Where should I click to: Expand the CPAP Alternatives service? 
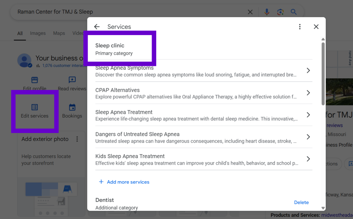309,93
